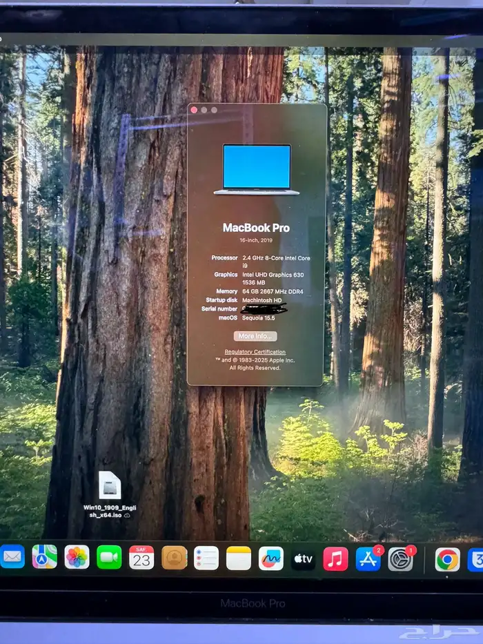Start FaceTime from the Dock
483x644 pixels.
click(109, 557)
